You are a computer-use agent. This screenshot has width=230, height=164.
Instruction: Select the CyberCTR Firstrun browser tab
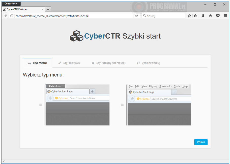point(24,9)
